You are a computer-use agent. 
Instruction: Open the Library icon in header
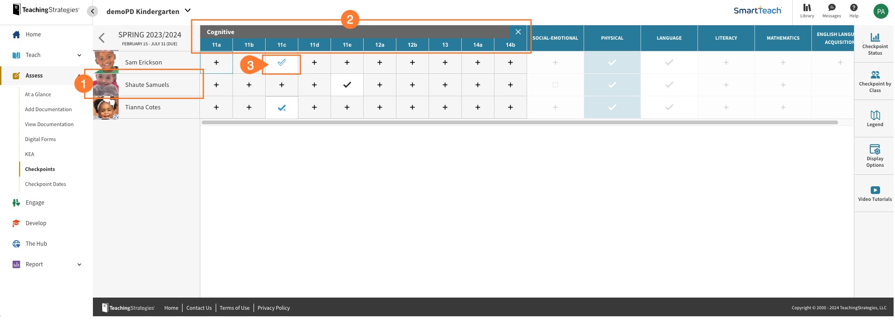click(807, 10)
